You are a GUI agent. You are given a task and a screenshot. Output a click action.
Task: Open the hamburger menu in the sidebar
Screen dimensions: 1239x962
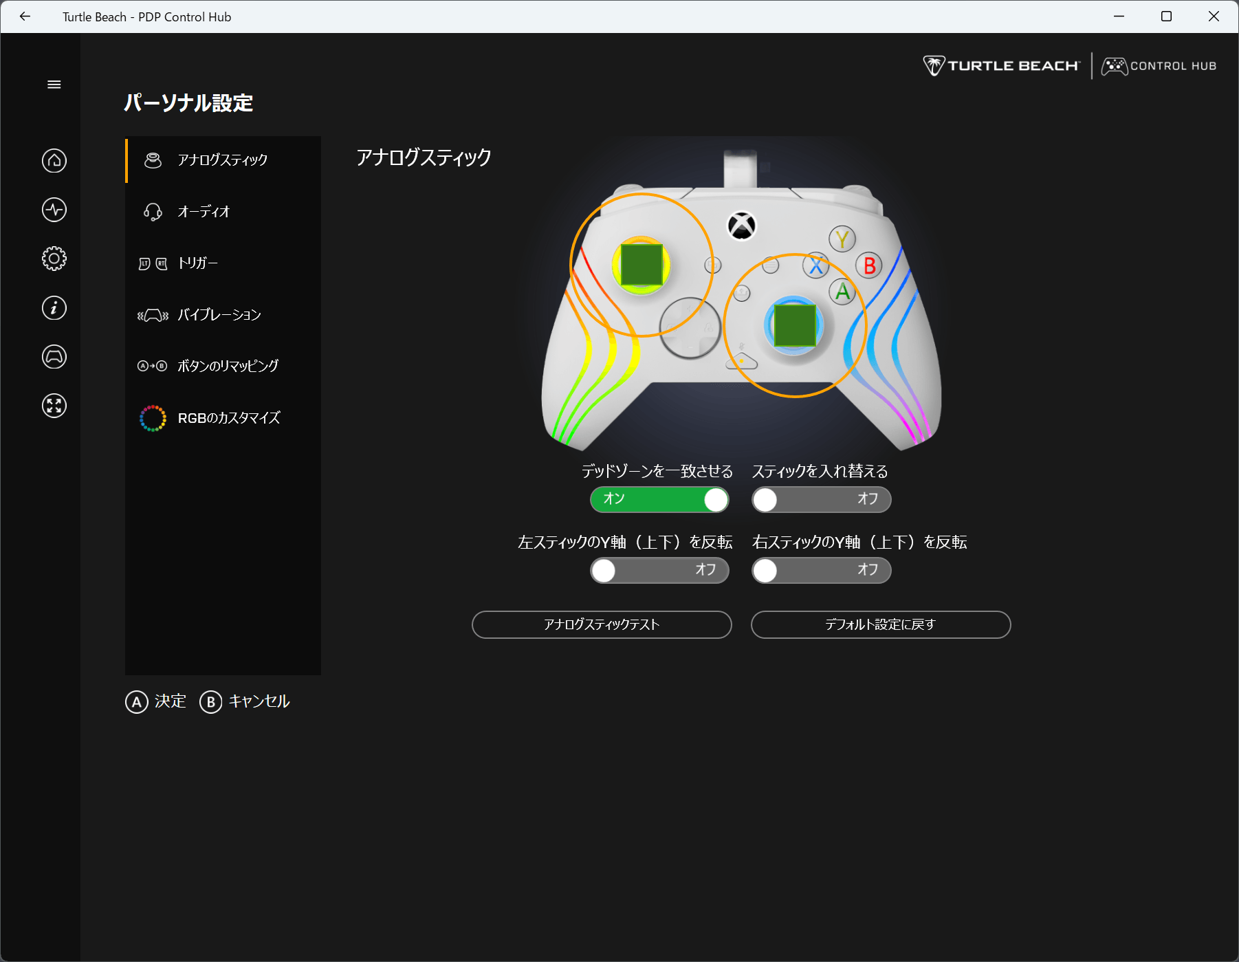tap(54, 85)
